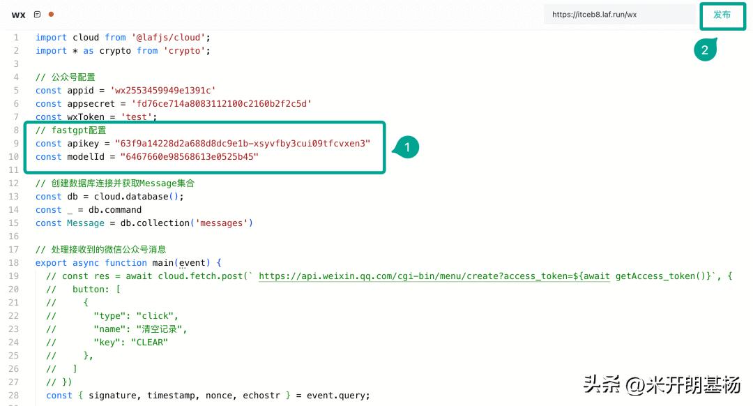753x406 pixels.
Task: Open the api.weixin.qq.com URL on line 19
Action: (434, 276)
